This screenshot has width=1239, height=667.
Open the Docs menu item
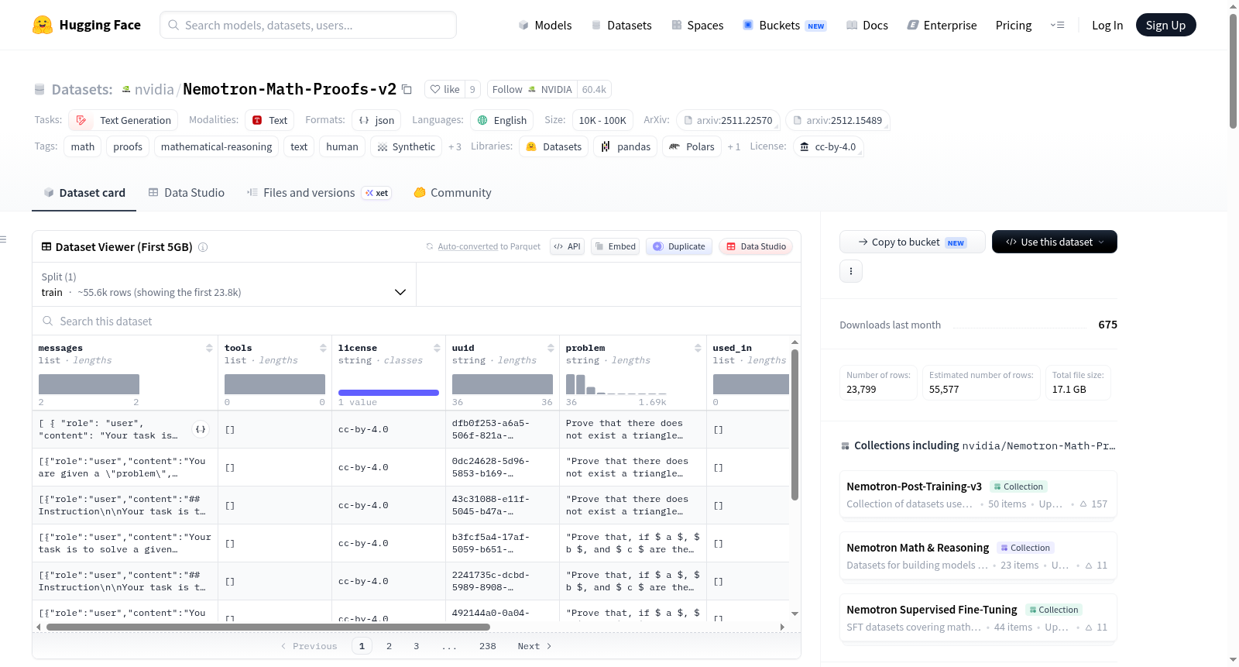click(867, 26)
